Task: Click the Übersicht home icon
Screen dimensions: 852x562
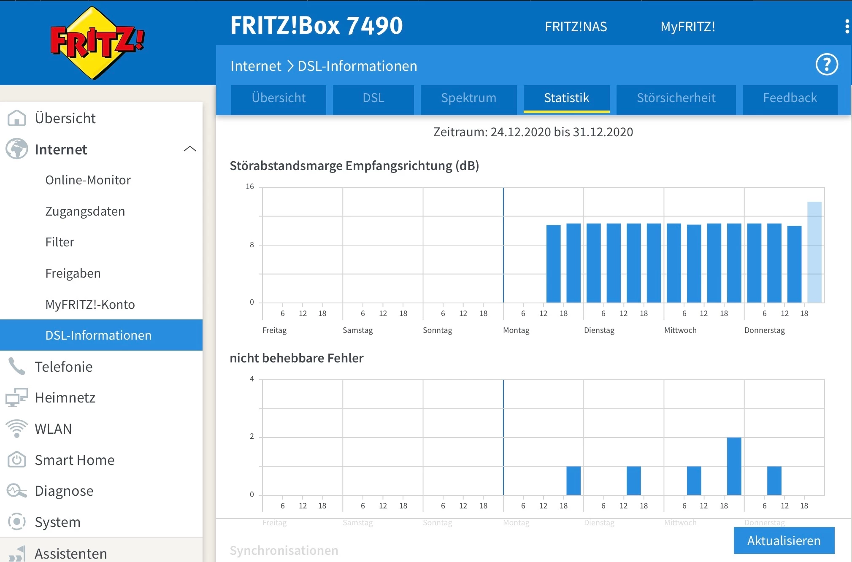Action: pos(17,118)
